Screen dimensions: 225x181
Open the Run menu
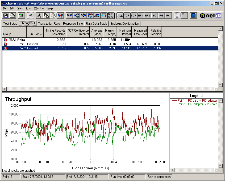[x=28, y=8]
